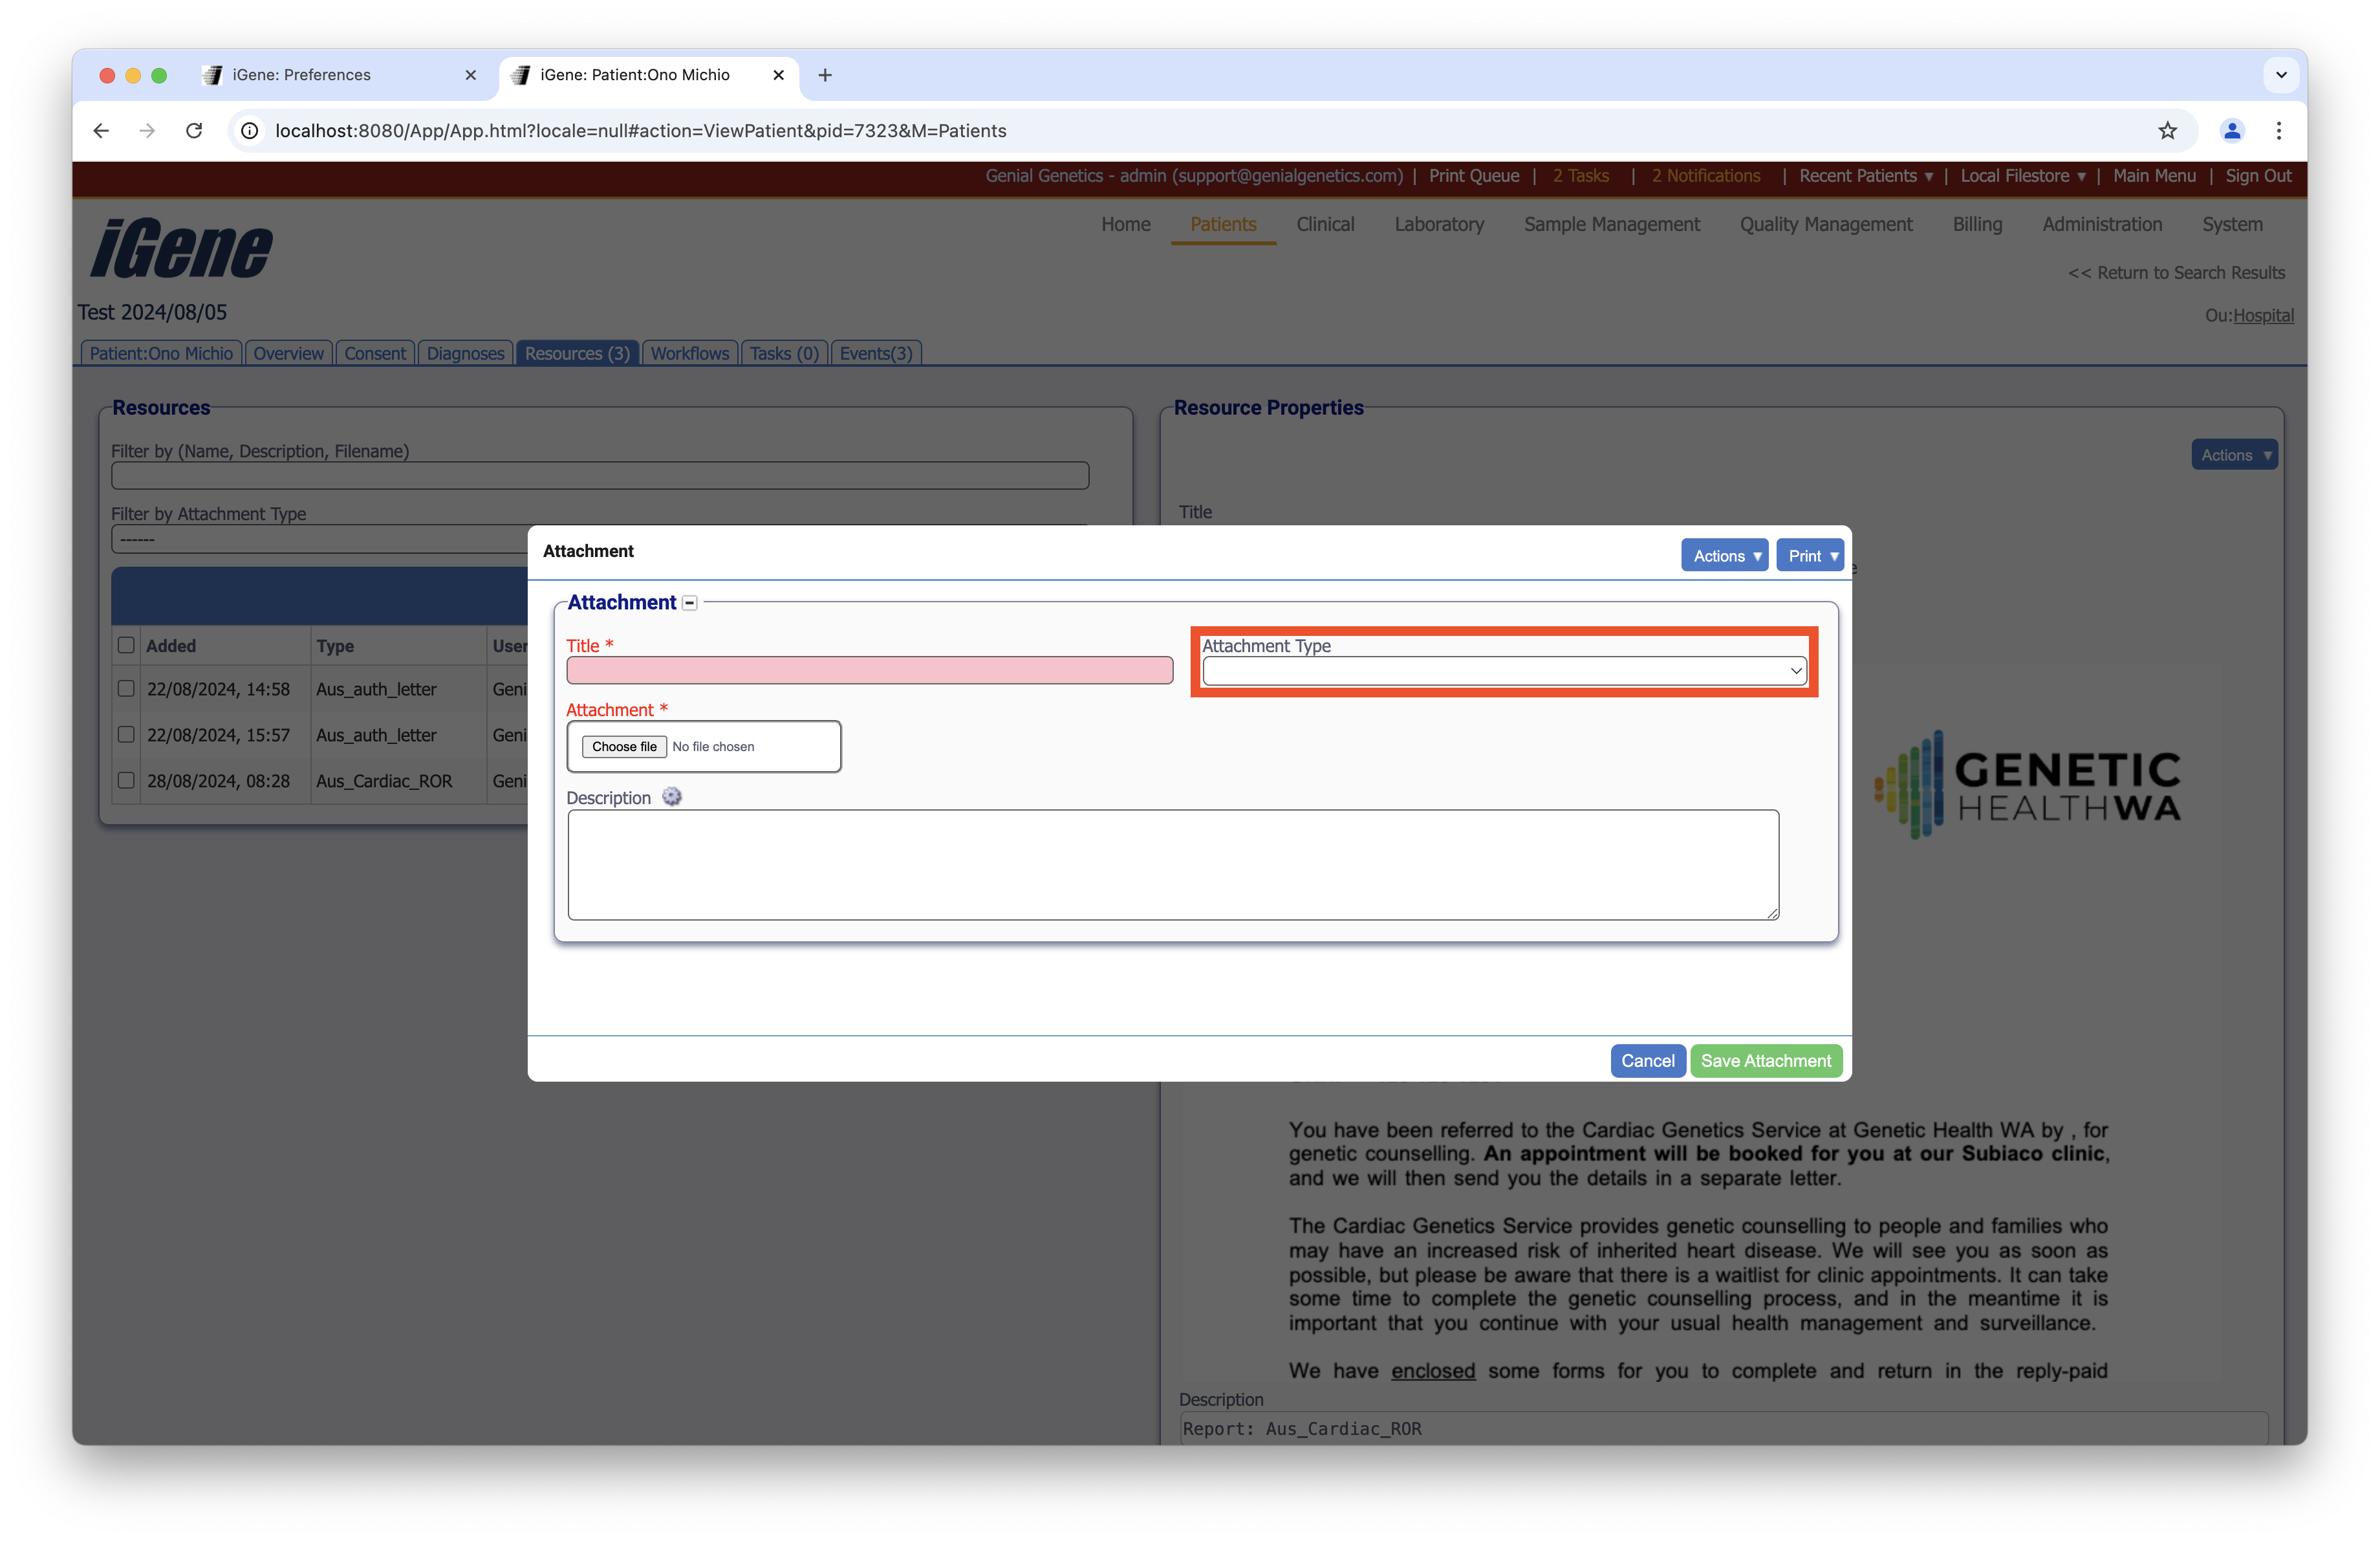2380x1541 pixels.
Task: Check the 28/08/2024, 08:28 resource row
Action: [126, 781]
